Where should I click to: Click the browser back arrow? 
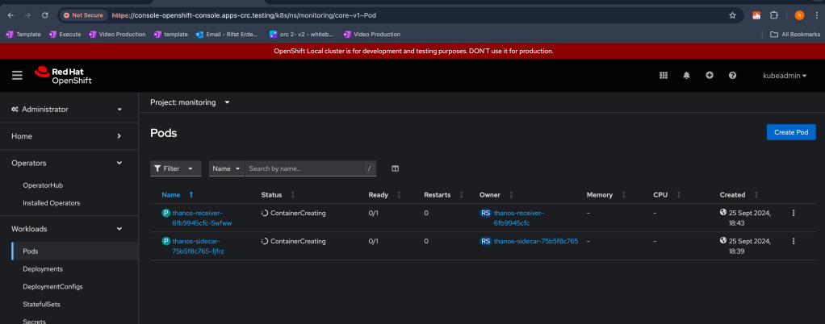click(x=10, y=15)
